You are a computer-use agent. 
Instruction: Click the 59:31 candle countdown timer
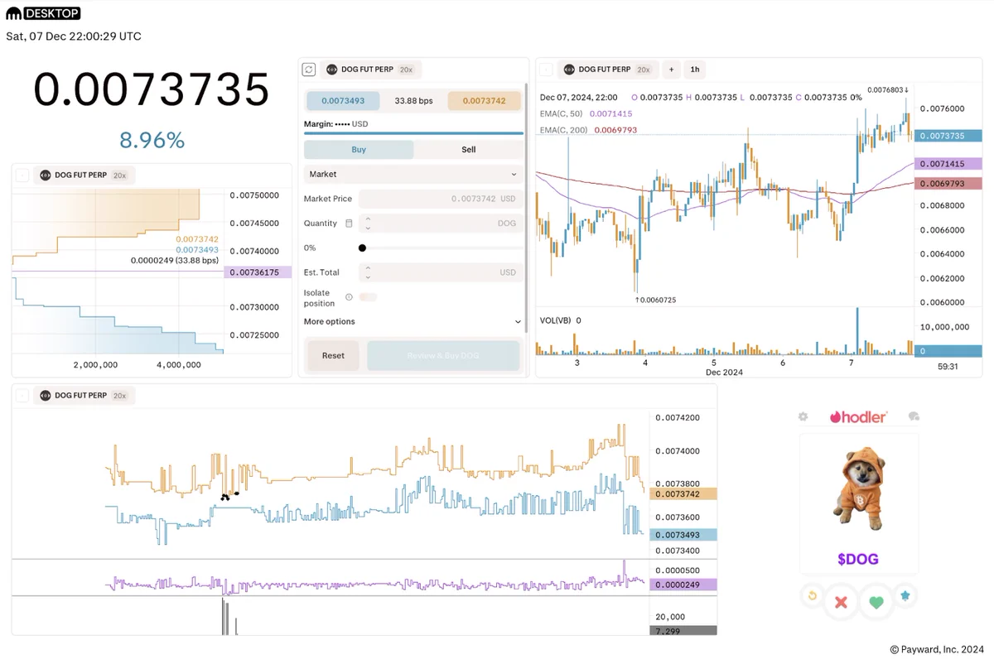tap(948, 366)
